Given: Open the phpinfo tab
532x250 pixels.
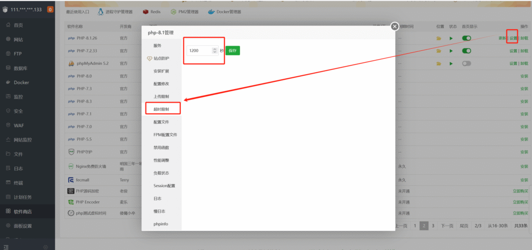Looking at the screenshot, I should click(x=162, y=224).
